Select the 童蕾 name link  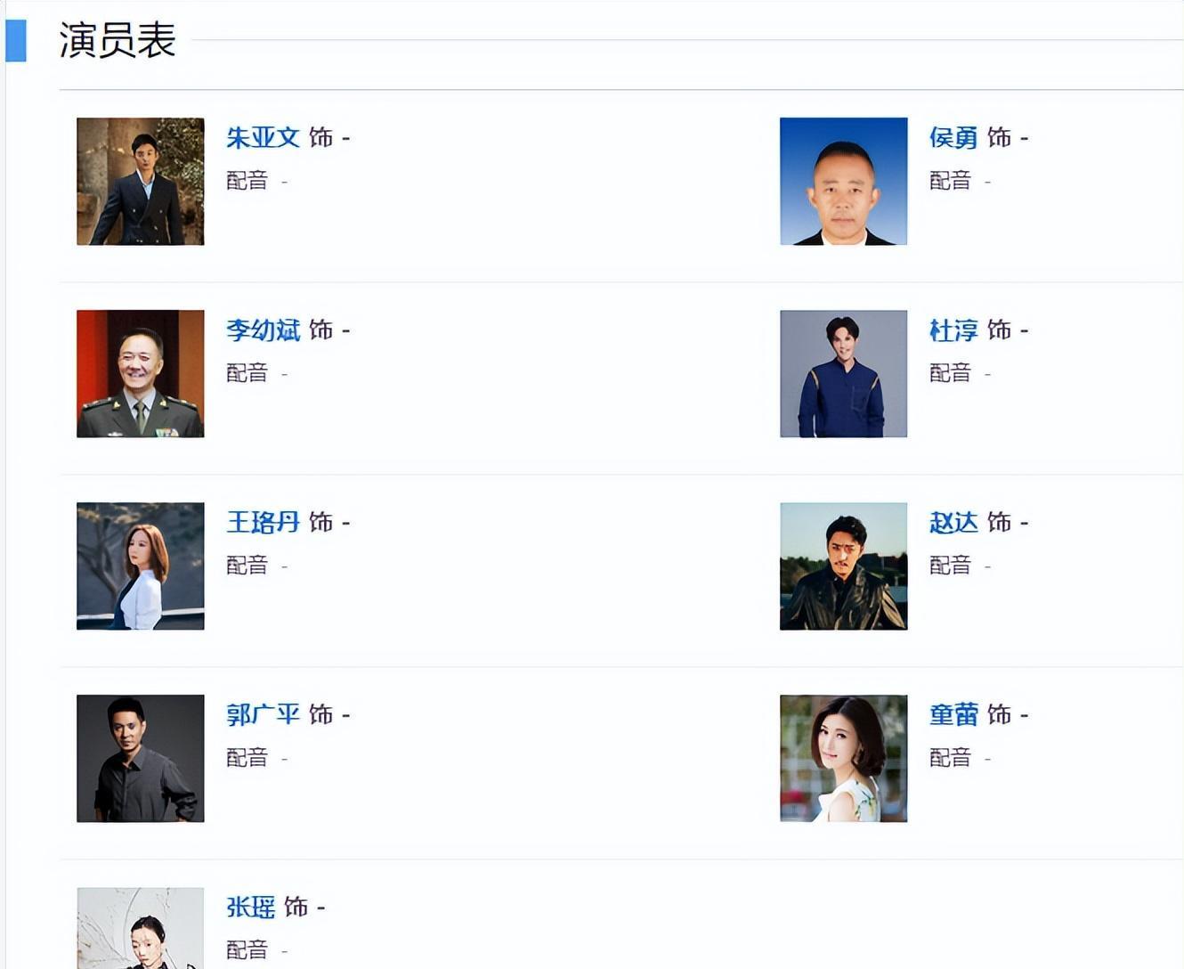(x=953, y=715)
